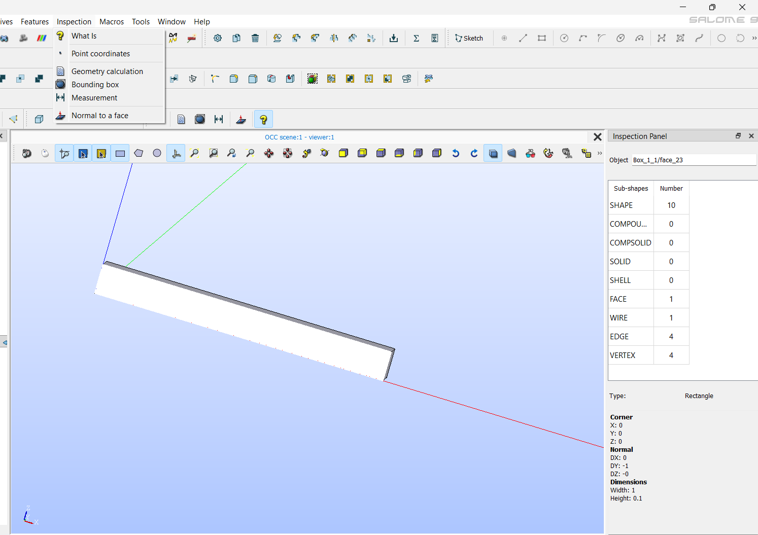Click the trash delete toolbar icon
The image size is (758, 535).
pos(255,38)
